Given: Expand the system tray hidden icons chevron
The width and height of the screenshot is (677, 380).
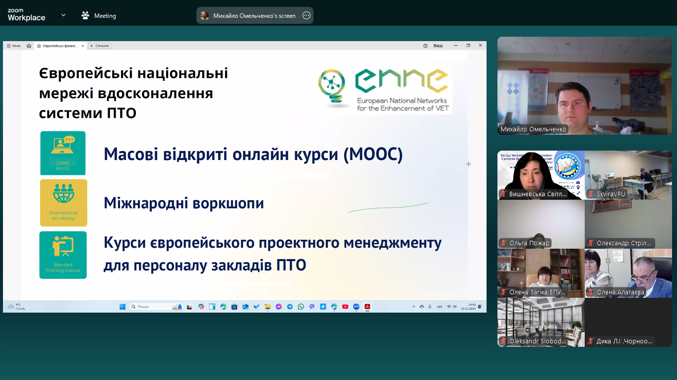Looking at the screenshot, I should pos(414,307).
